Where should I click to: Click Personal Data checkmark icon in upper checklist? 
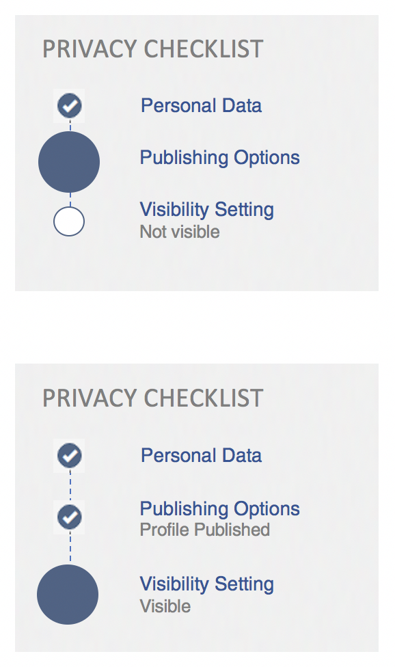(x=69, y=106)
